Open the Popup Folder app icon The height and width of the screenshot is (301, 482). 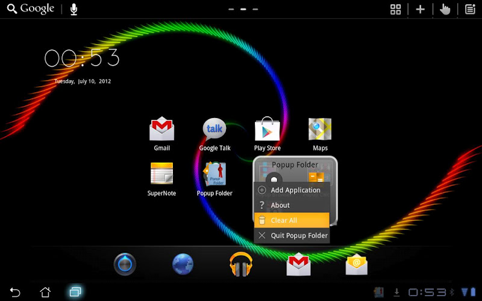pyautogui.click(x=214, y=179)
